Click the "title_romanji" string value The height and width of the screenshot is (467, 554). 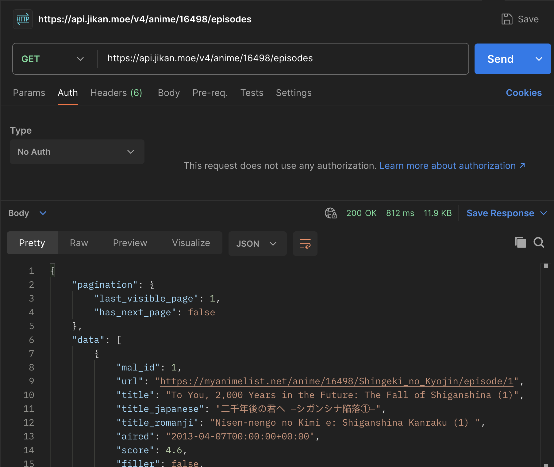(x=345, y=423)
